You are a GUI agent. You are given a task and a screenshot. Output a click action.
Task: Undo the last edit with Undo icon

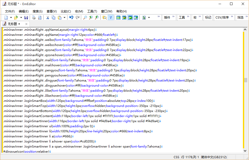[x=71, y=18]
